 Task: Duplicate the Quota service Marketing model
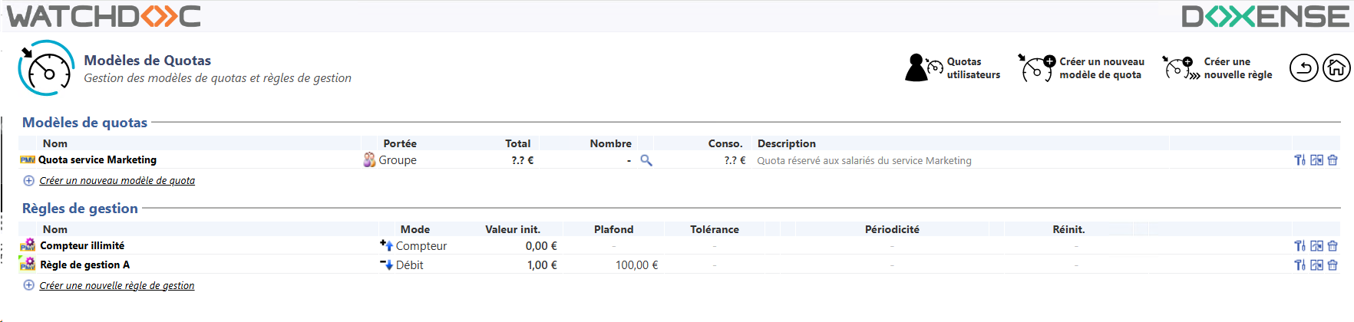pos(1316,160)
